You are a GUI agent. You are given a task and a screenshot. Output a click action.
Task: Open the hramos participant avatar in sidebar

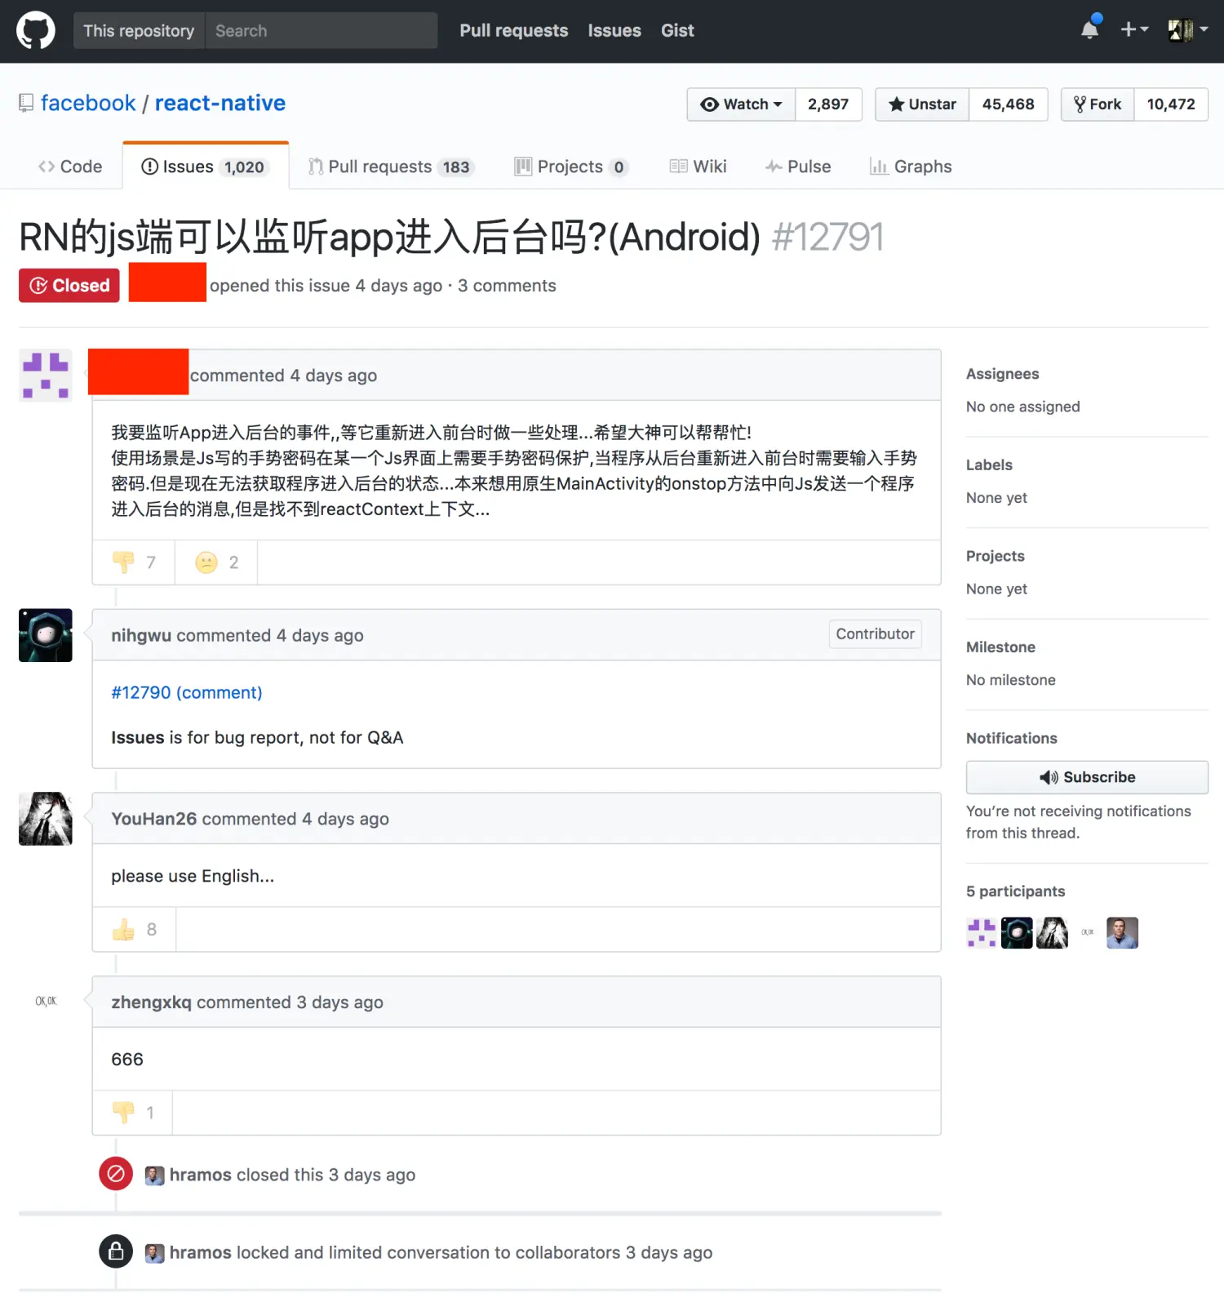pos(1122,933)
